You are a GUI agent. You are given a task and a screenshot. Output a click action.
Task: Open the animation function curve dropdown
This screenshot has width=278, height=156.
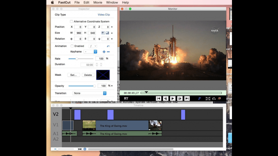click(x=93, y=46)
